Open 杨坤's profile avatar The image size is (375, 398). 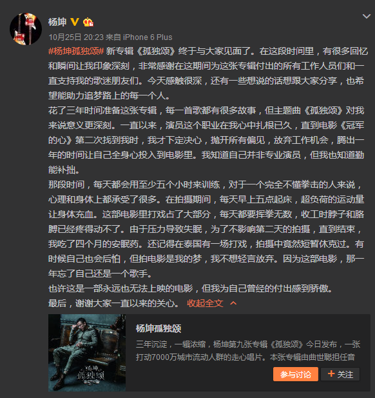click(x=26, y=29)
